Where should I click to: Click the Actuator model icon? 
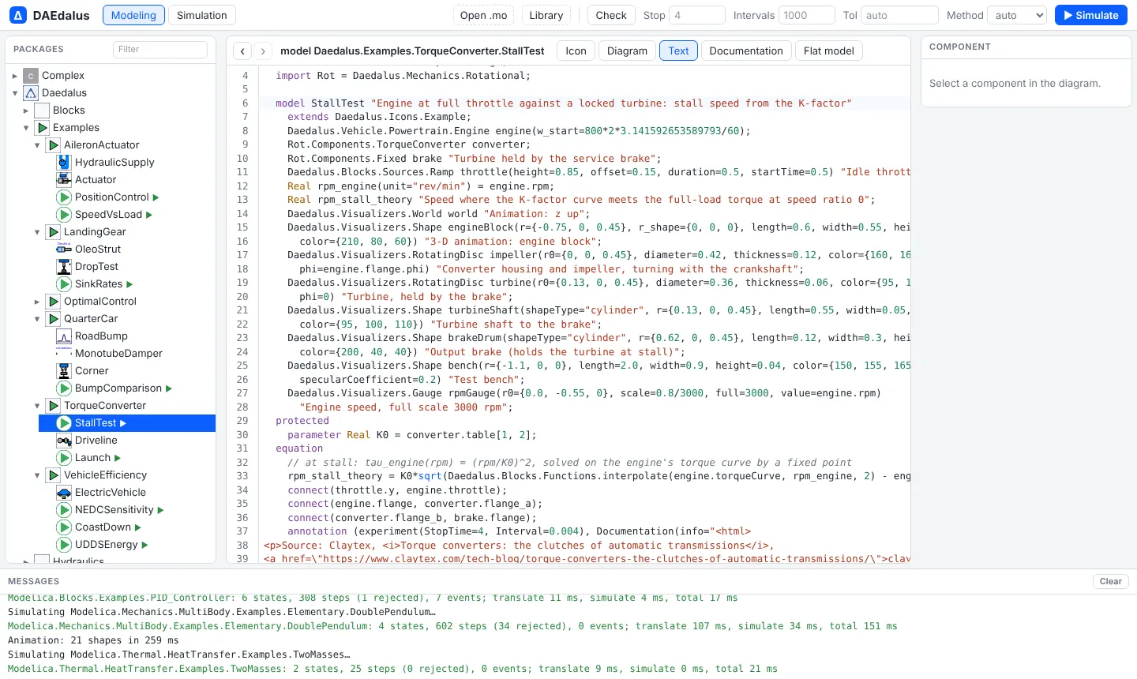(64, 180)
